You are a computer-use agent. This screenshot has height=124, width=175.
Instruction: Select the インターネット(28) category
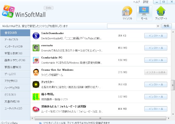[15, 47]
